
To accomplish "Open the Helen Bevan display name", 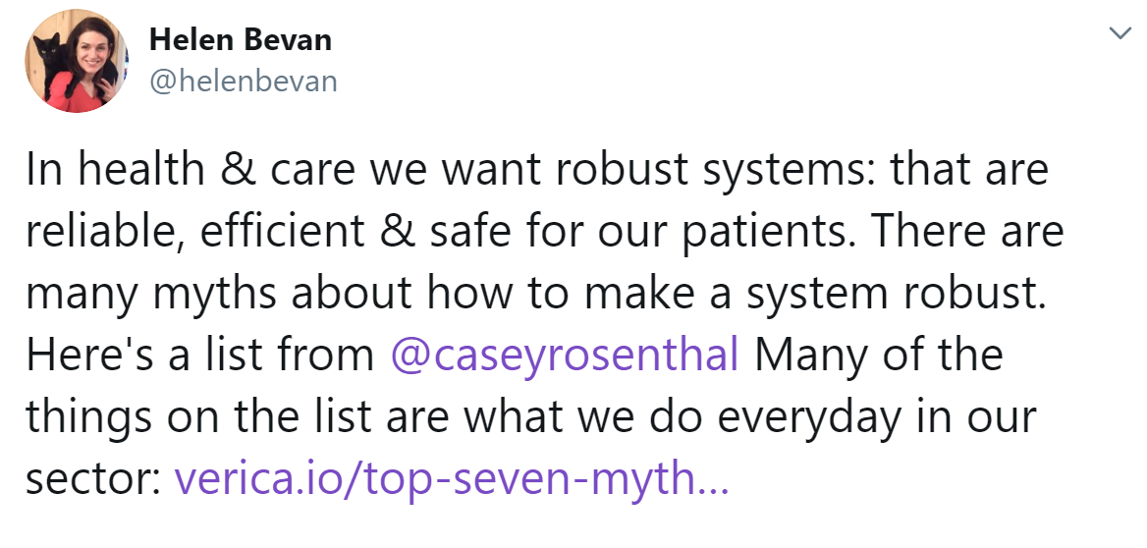I will coord(240,40).
